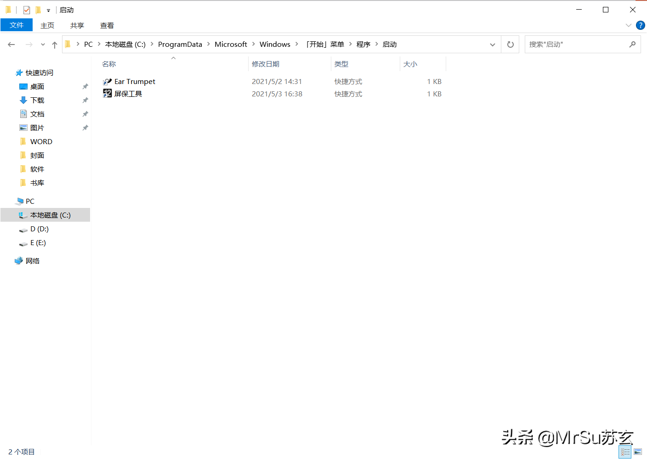Click the date 2021/5/2 14:31
The width and height of the screenshot is (647, 459).
277,81
